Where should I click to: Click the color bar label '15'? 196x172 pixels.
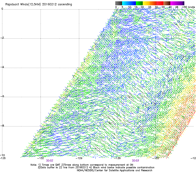136,7
